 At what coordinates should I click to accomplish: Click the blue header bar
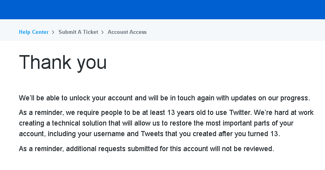pos(162,9)
